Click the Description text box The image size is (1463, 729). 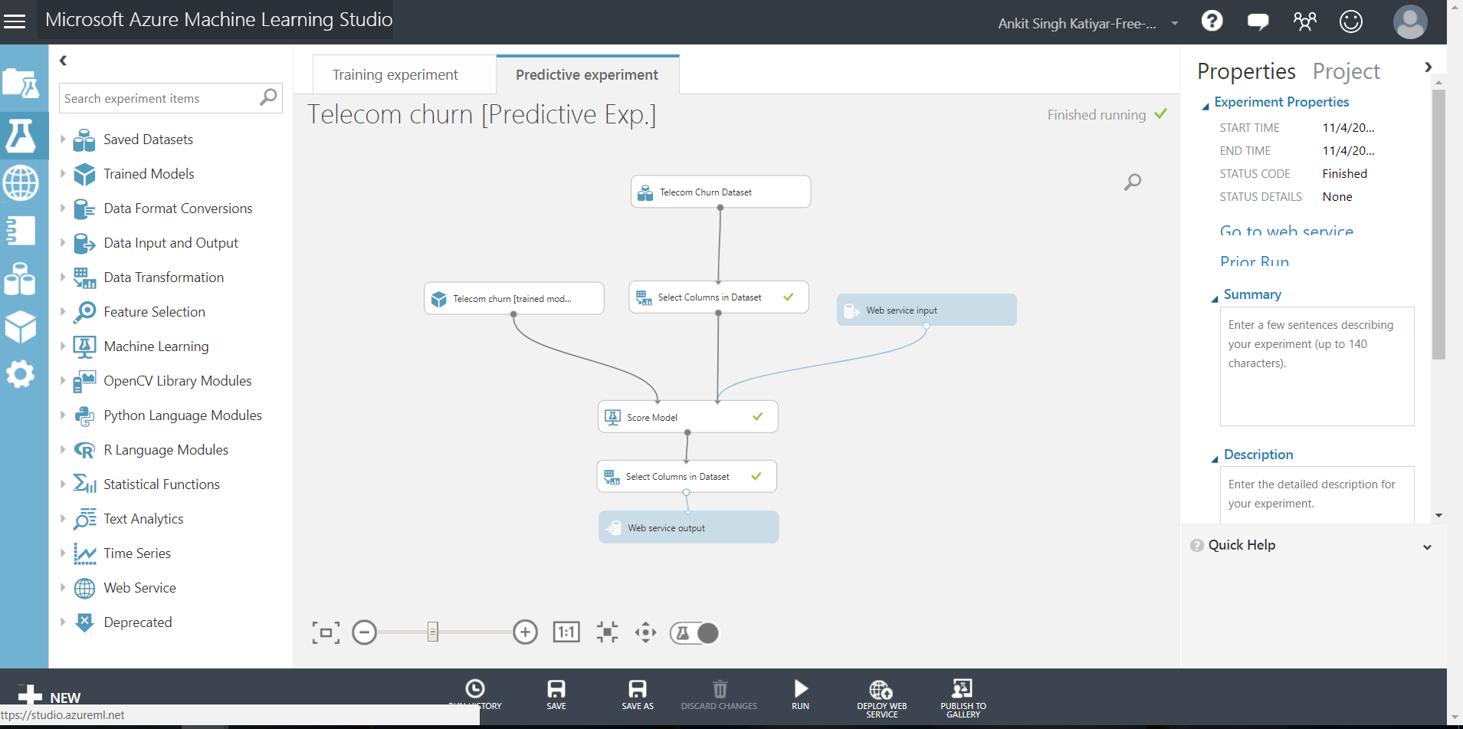coord(1317,495)
